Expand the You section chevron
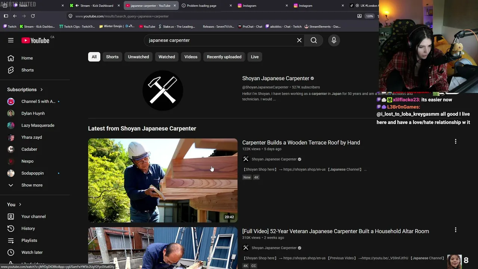The image size is (478, 269). 20,205
